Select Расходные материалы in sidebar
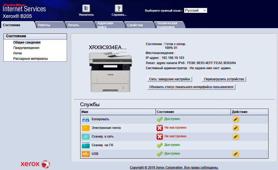Viewport: 278px width, 170px height. [31, 59]
